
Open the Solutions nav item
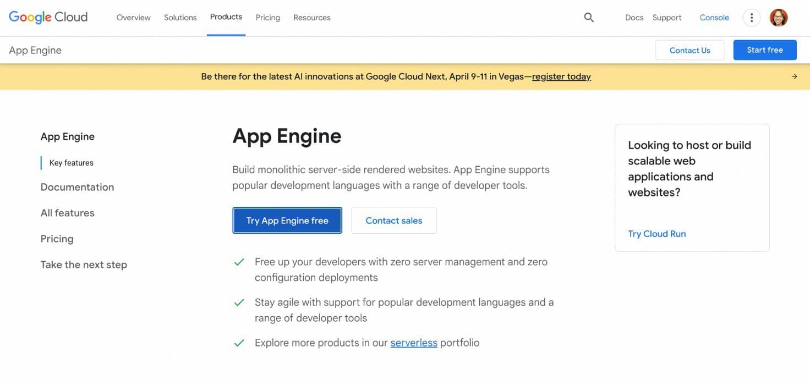180,18
